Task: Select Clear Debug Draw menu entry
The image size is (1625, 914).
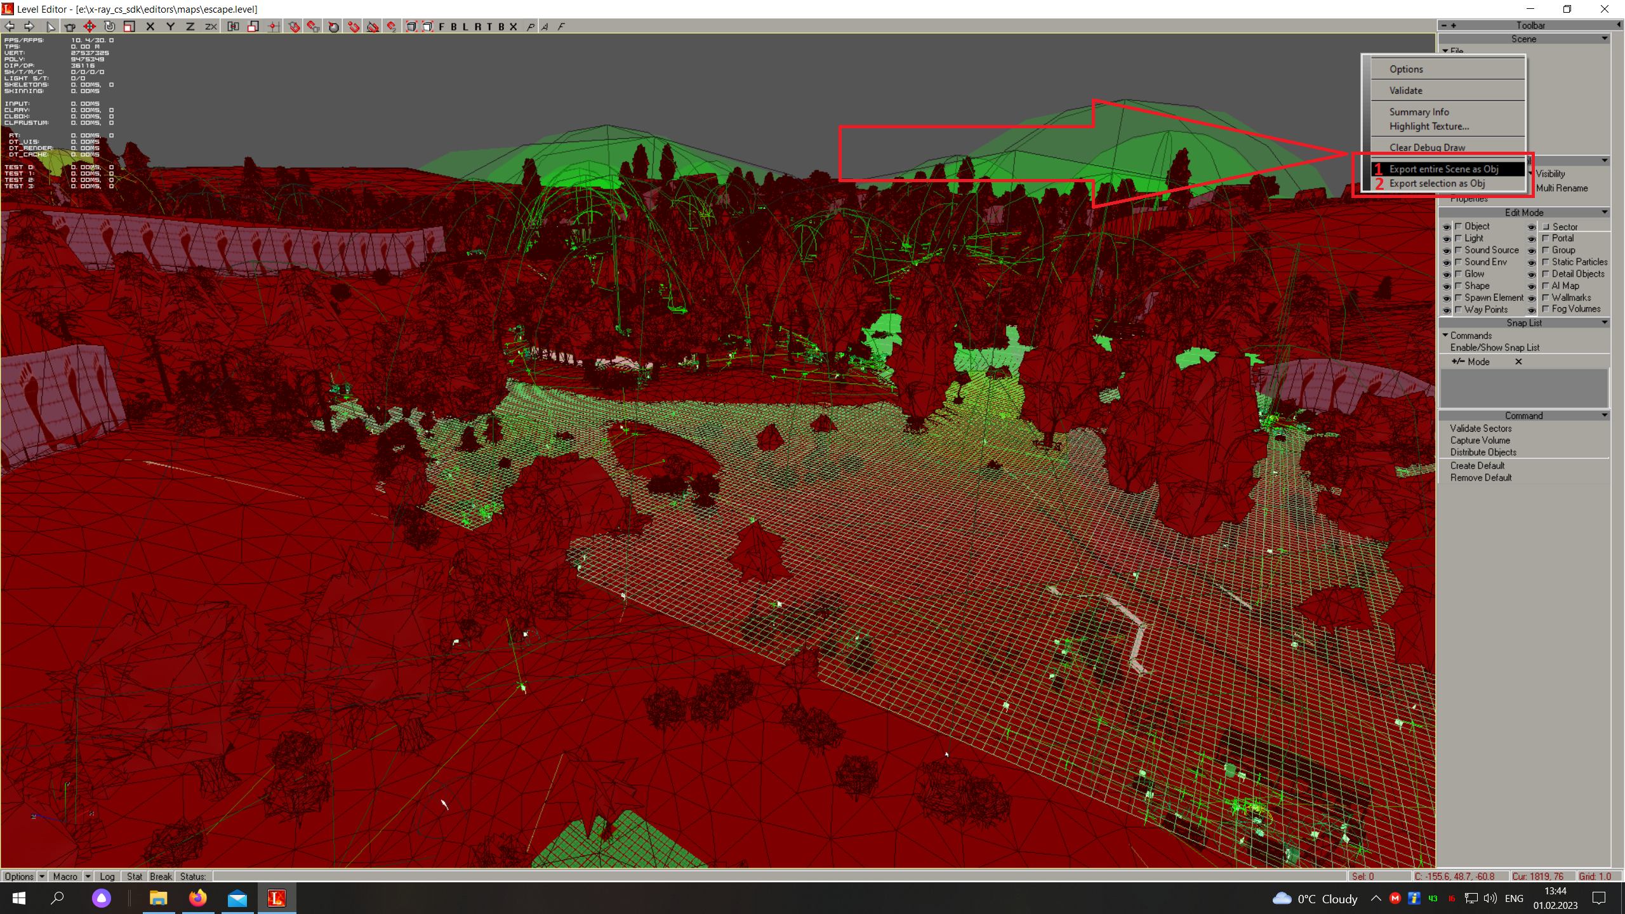Action: 1448,147
